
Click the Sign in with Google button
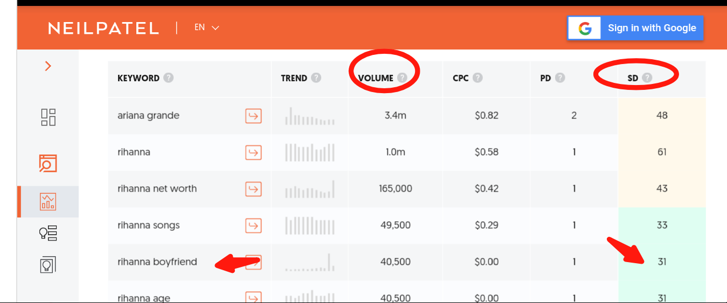(x=635, y=28)
